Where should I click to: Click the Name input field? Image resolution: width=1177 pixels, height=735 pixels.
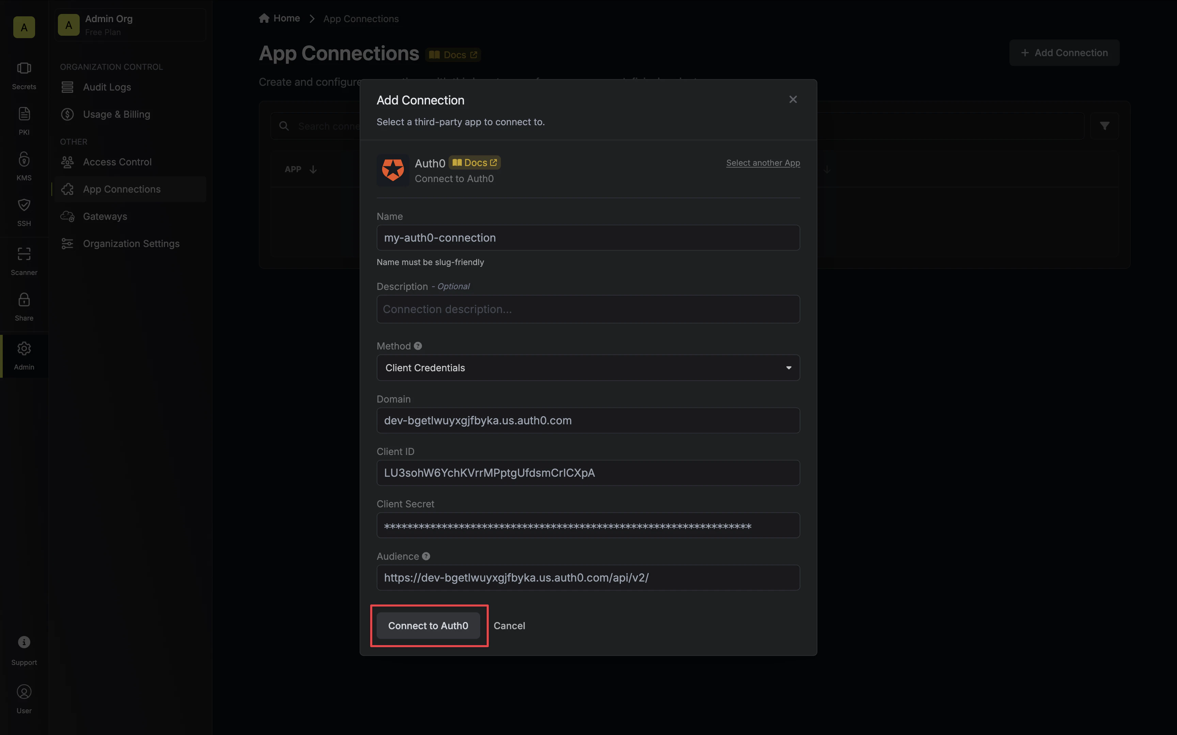click(x=588, y=238)
